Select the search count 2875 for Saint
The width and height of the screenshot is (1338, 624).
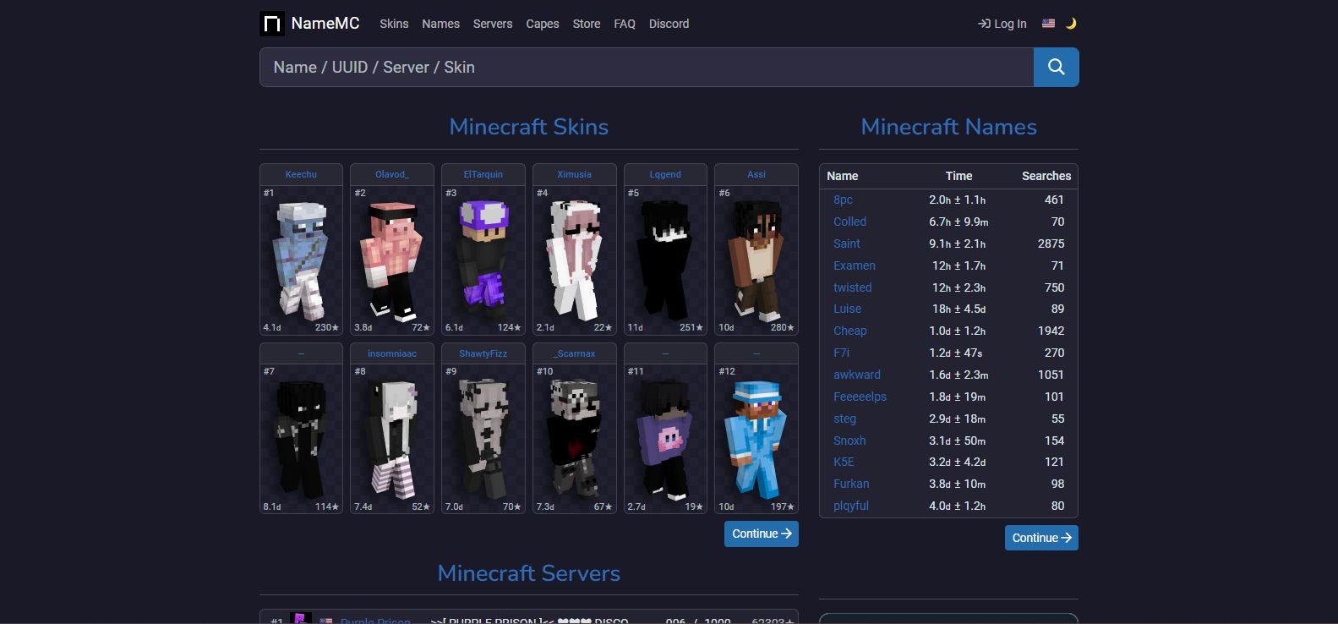tap(1051, 244)
